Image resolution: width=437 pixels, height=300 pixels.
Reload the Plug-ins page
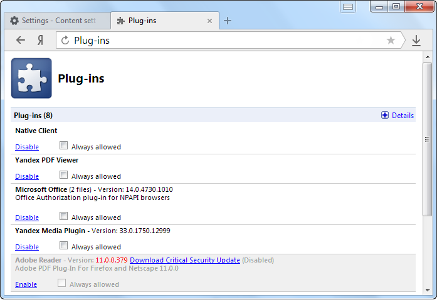[65, 40]
